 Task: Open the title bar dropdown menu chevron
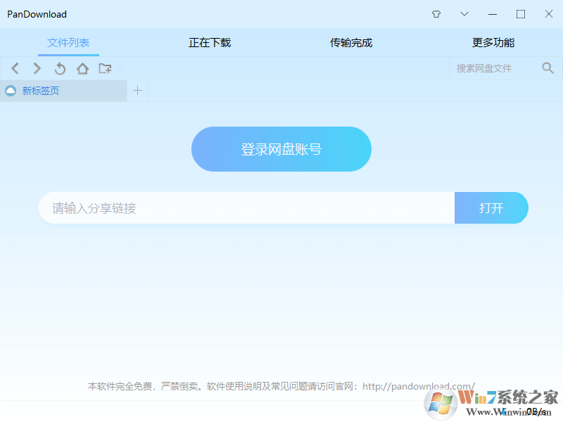coord(464,14)
